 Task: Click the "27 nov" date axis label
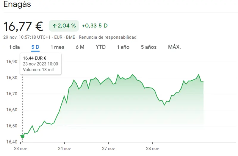click(108, 148)
